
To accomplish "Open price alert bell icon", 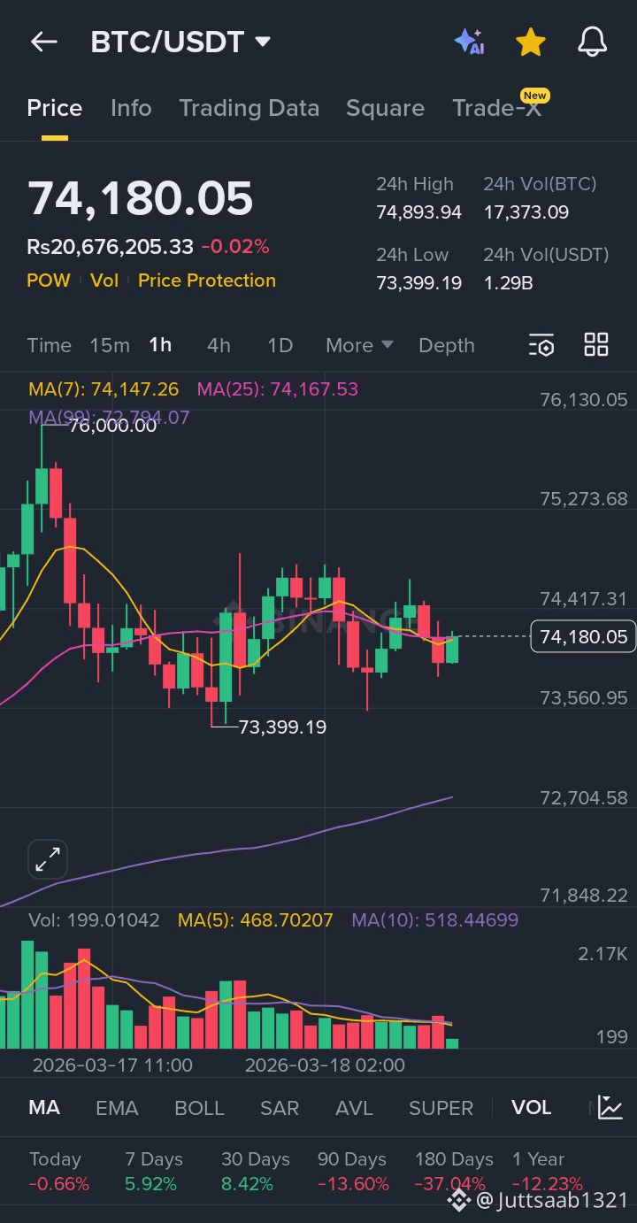I will click(x=592, y=42).
